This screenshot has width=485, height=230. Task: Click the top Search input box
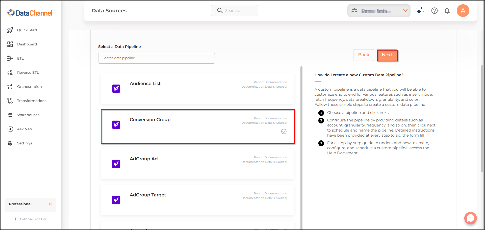tap(235, 11)
